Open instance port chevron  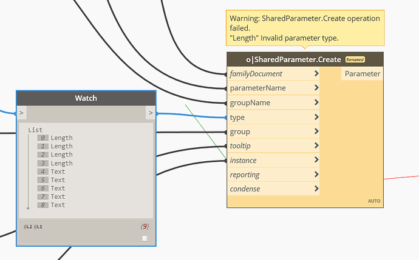(x=316, y=160)
